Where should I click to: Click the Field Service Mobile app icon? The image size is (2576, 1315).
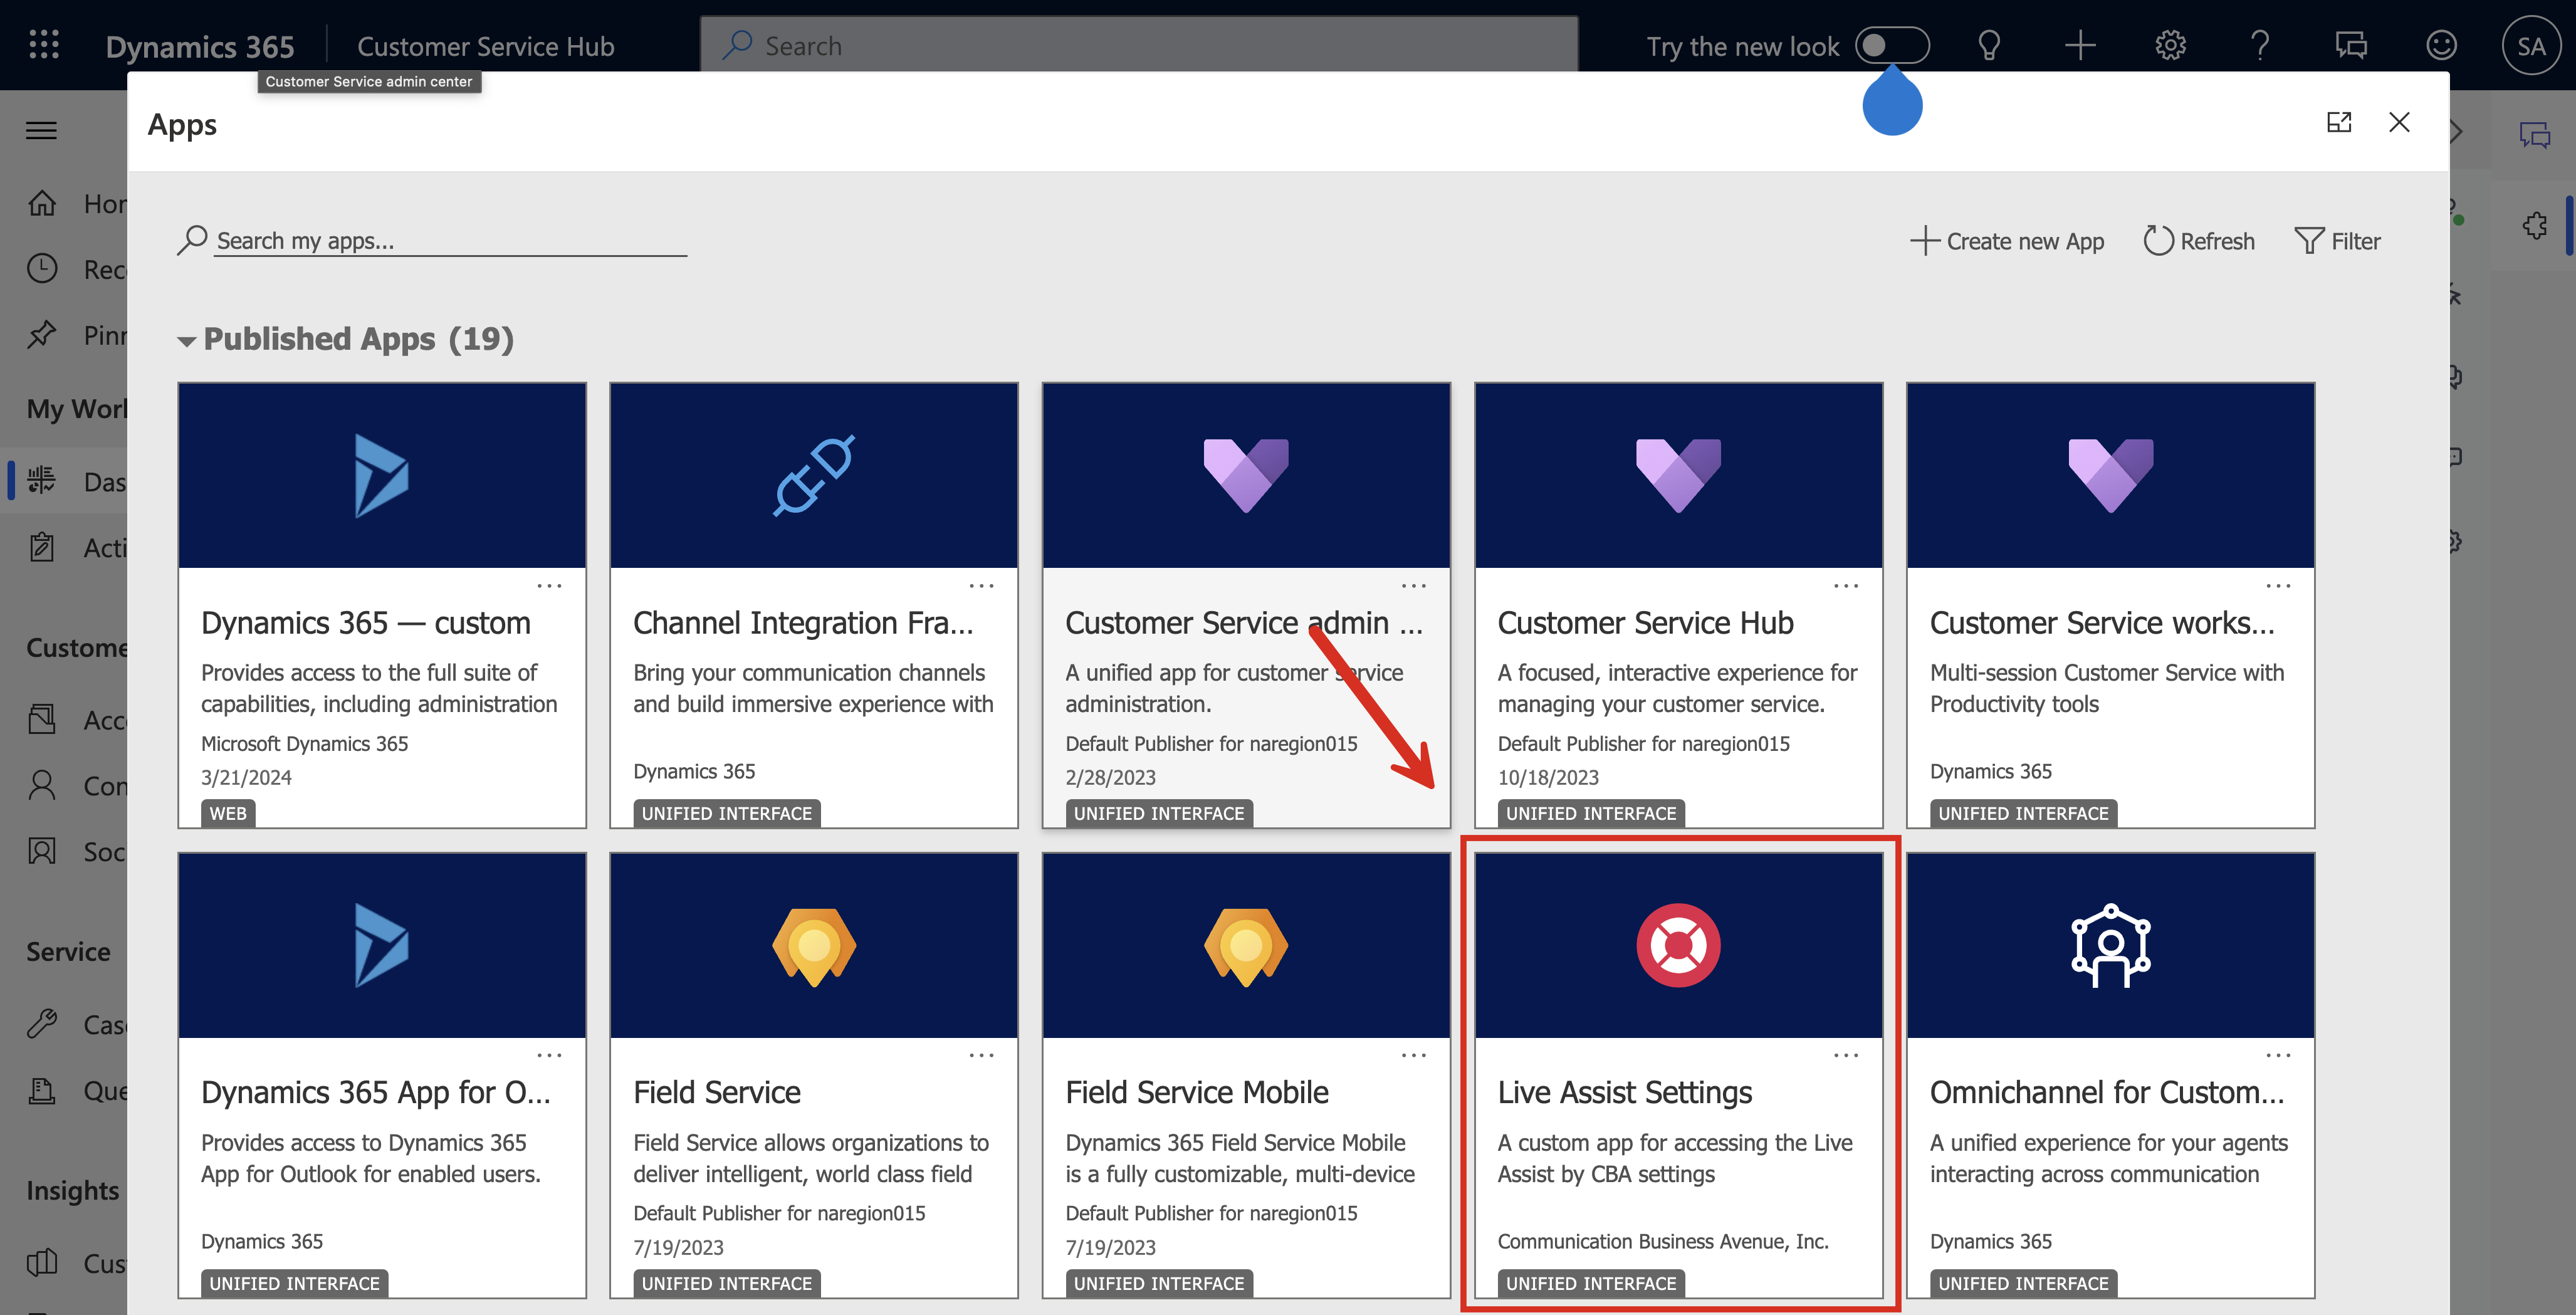1246,946
